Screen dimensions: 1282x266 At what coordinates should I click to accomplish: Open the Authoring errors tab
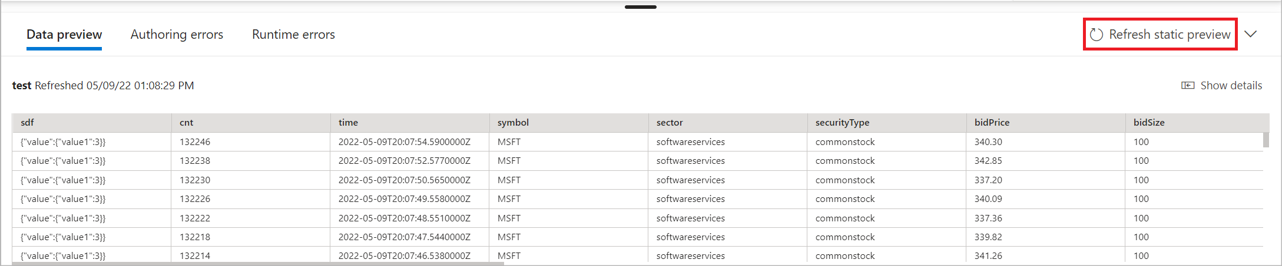[177, 35]
